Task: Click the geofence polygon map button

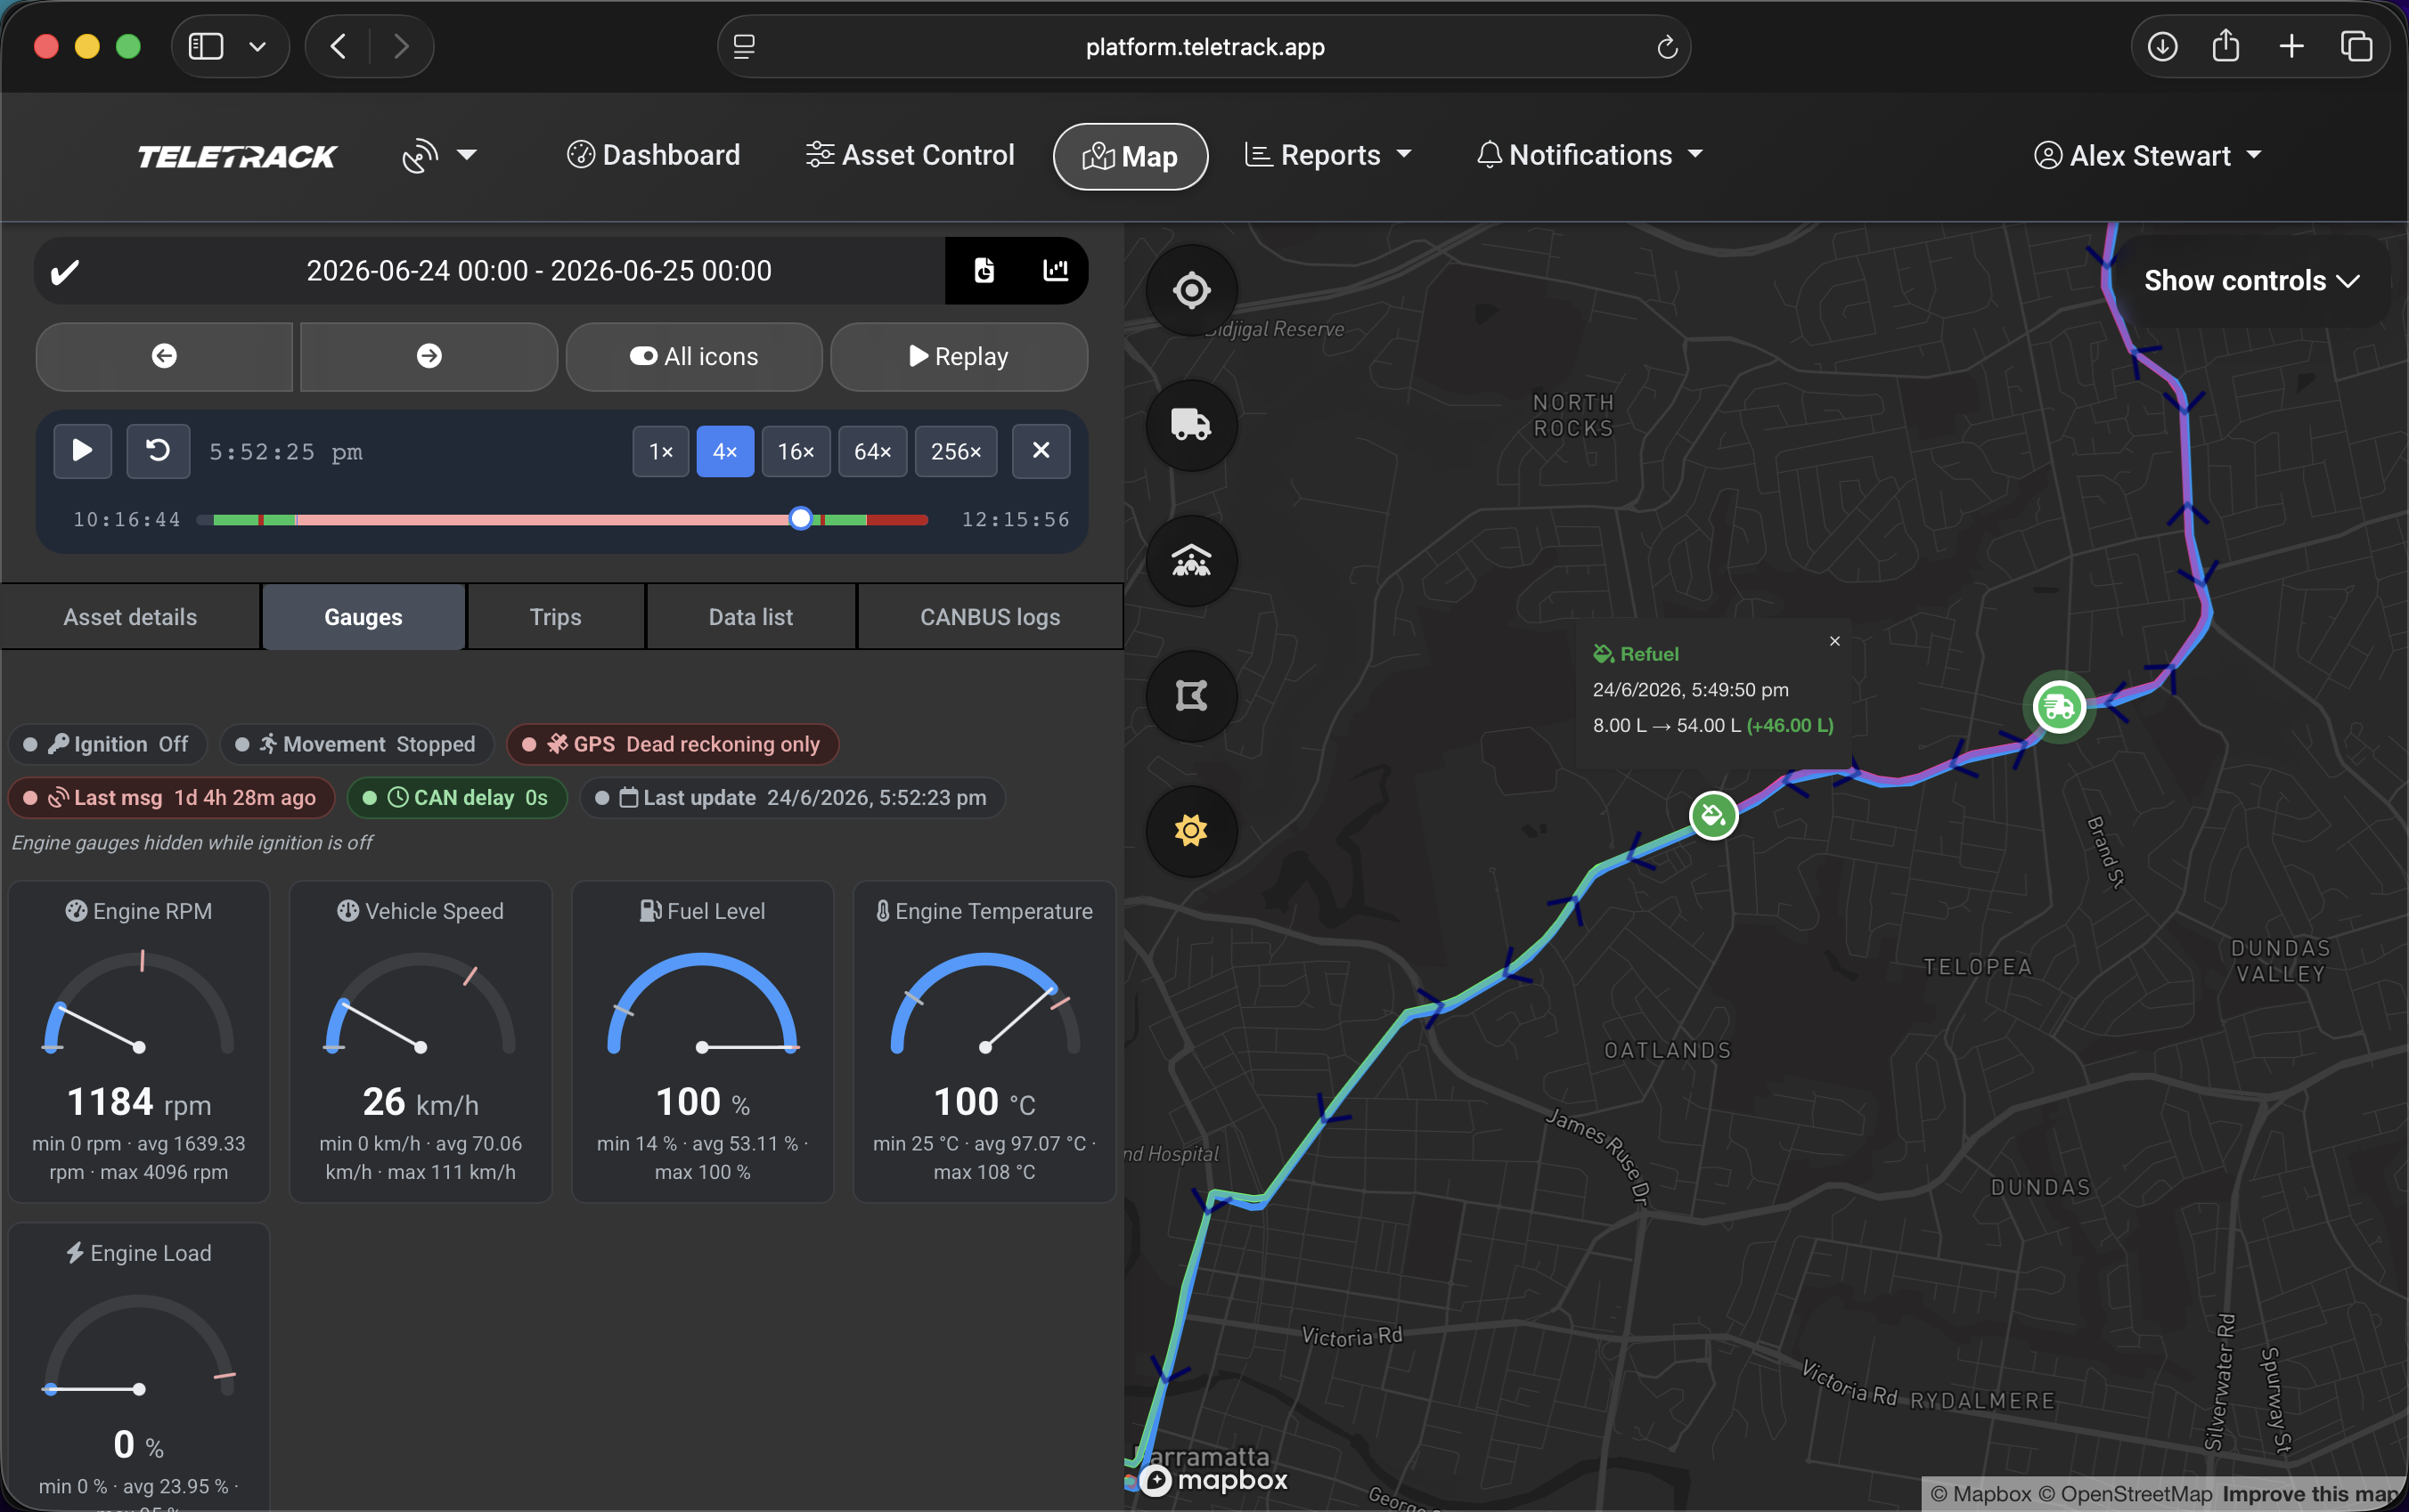Action: point(1191,696)
